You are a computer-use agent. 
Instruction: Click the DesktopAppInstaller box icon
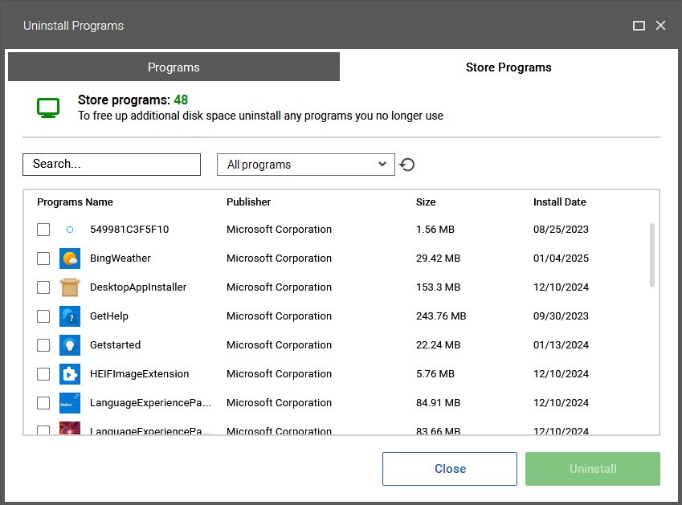[x=70, y=287]
